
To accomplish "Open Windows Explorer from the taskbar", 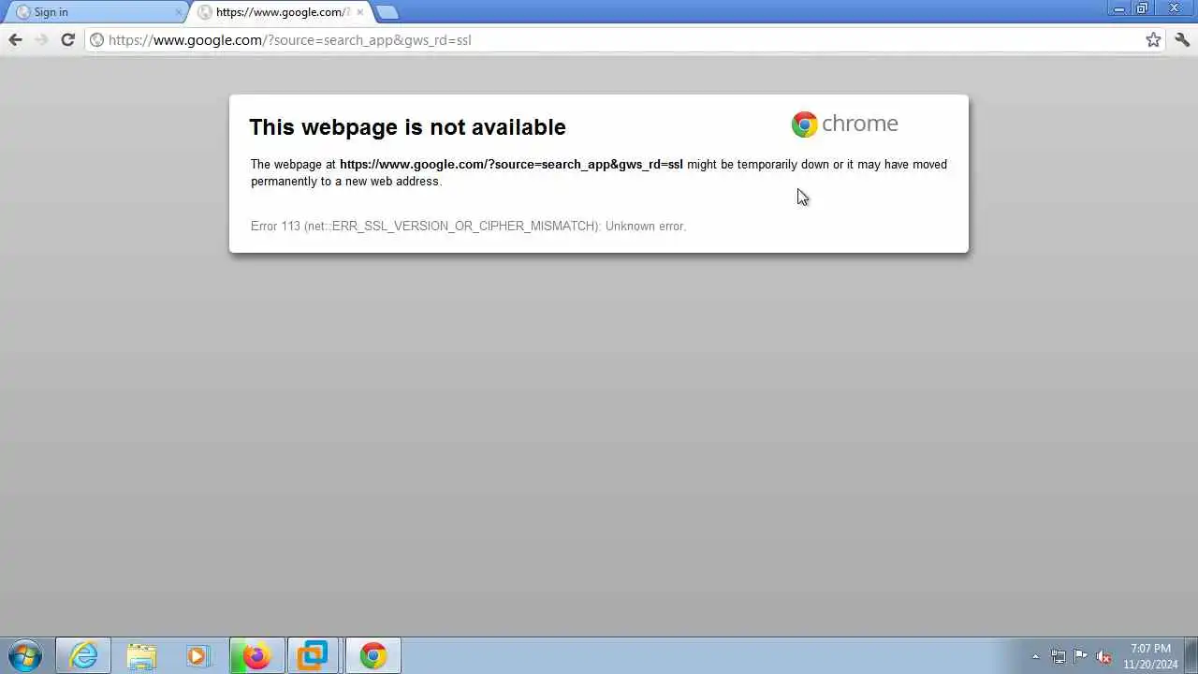I will point(141,655).
